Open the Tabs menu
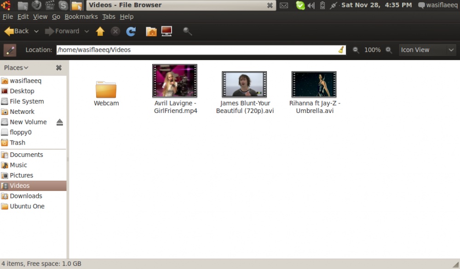The width and height of the screenshot is (460, 269). [x=109, y=17]
